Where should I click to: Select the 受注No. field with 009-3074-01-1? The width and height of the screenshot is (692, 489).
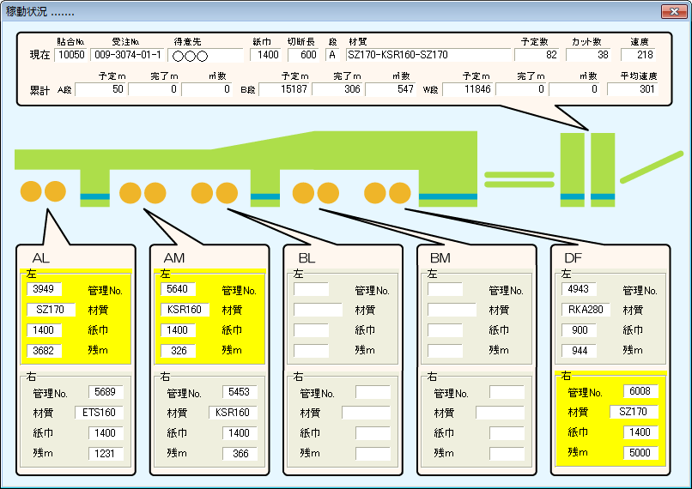[127, 56]
